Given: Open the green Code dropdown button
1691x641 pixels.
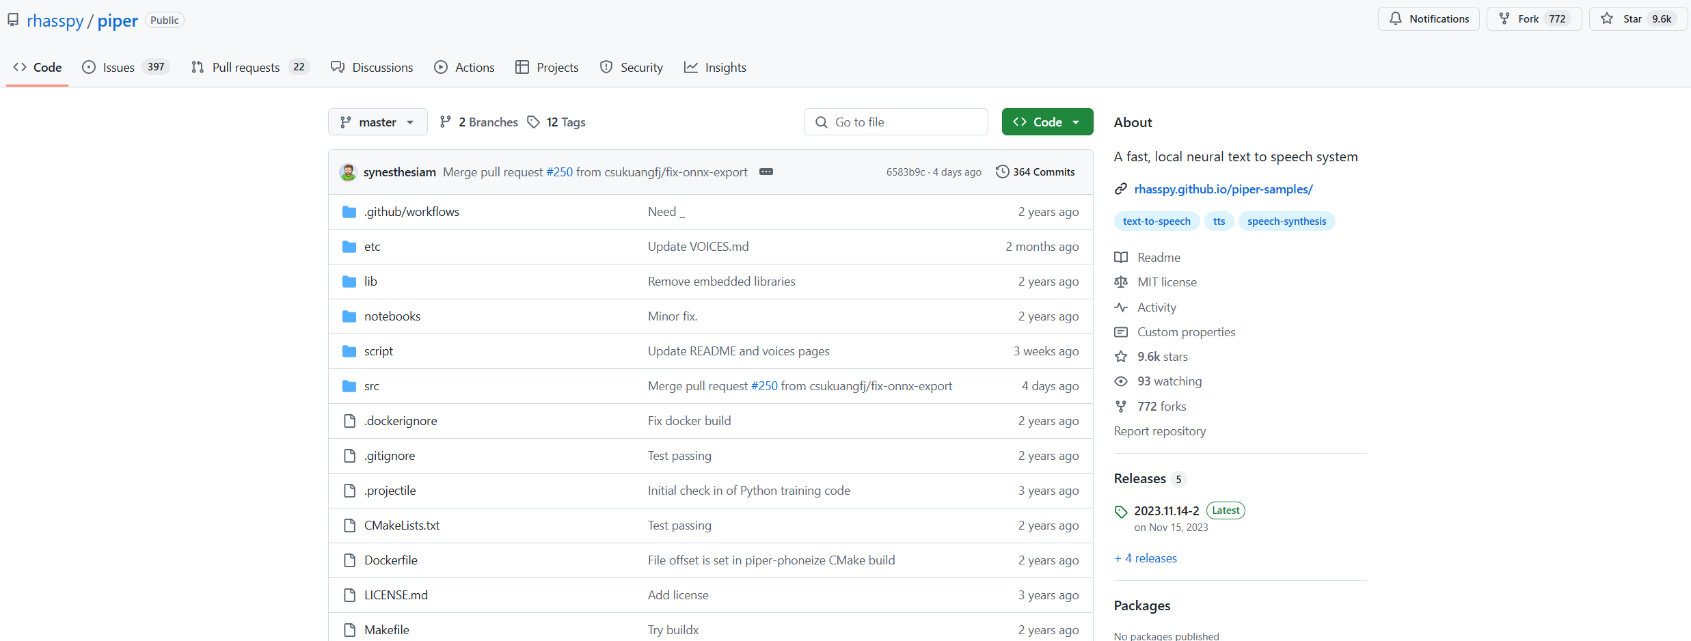Looking at the screenshot, I should (x=1047, y=122).
